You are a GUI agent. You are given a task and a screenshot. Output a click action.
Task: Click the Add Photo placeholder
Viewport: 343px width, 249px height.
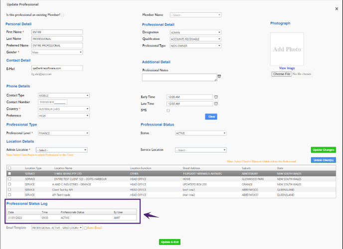287,49
